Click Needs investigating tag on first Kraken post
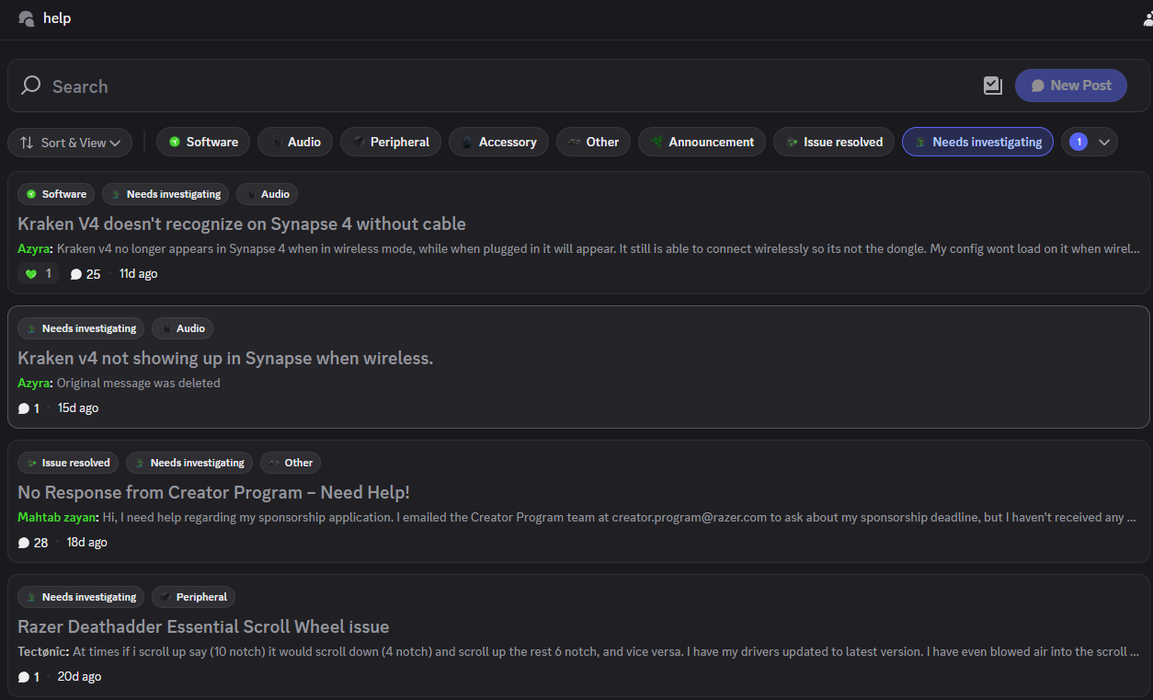The image size is (1153, 700). pos(166,194)
